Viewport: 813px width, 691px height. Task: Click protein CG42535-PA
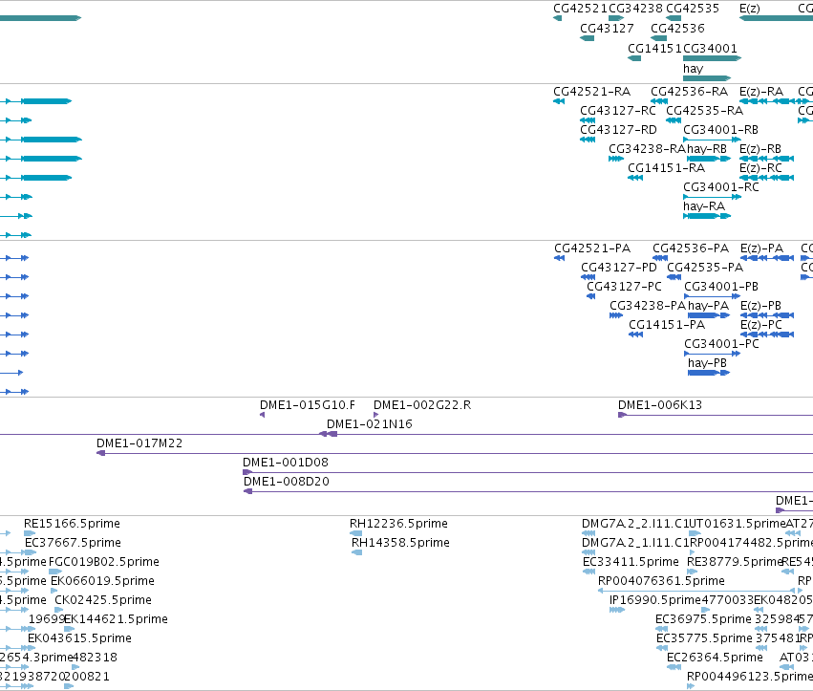[x=705, y=268]
